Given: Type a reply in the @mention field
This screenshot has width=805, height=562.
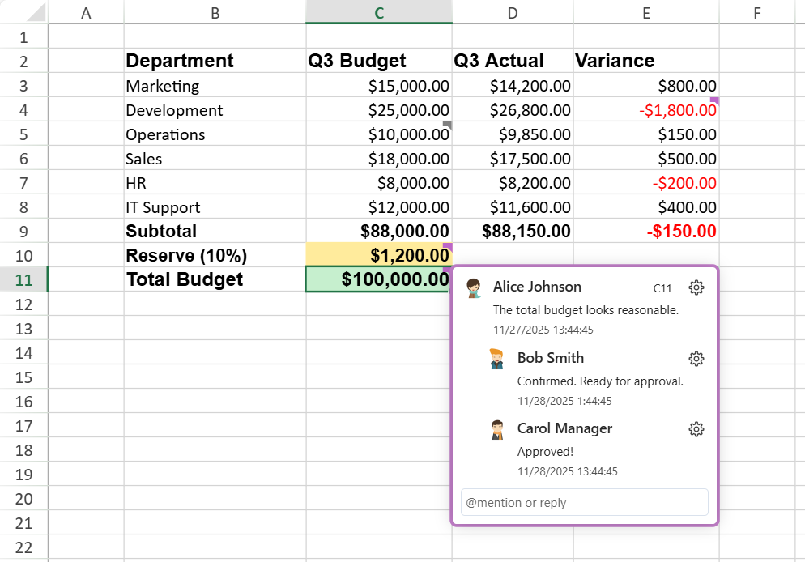Looking at the screenshot, I should 584,502.
